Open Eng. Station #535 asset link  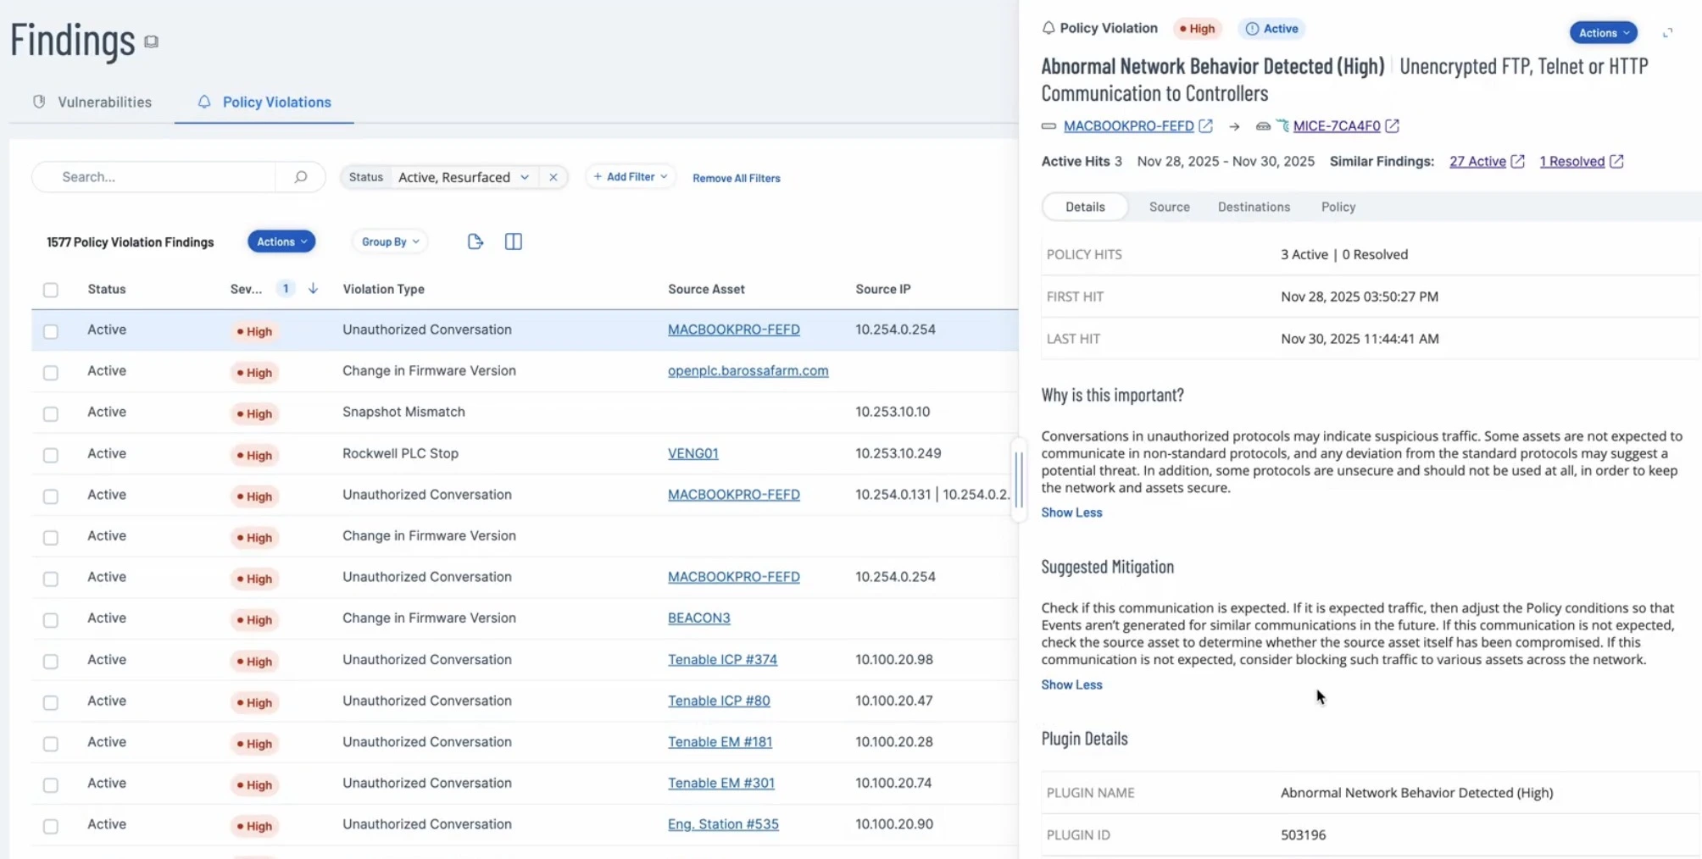[723, 824]
